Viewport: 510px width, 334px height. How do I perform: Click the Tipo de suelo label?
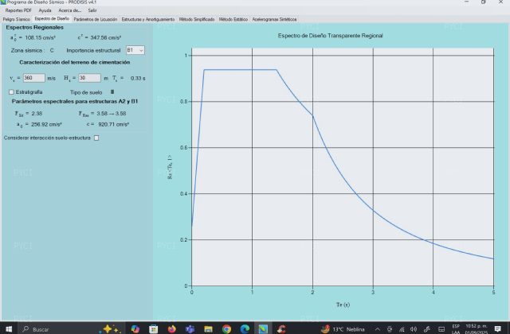pyautogui.click(x=86, y=92)
